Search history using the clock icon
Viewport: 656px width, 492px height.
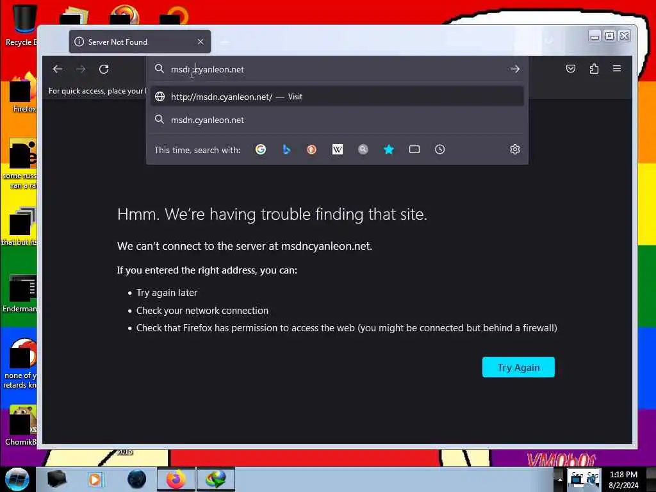point(439,149)
